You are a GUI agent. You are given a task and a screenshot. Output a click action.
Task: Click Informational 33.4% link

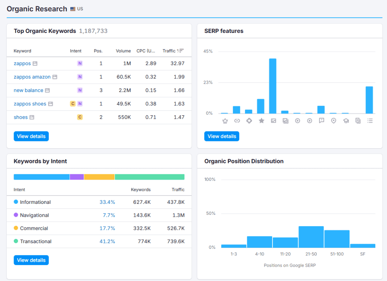107,202
